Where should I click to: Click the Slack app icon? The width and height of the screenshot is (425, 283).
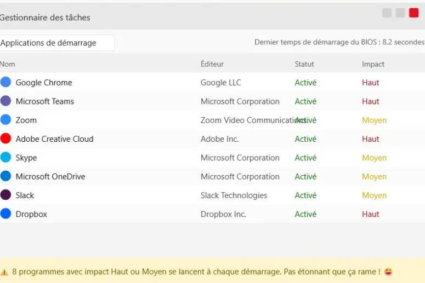[5, 195]
